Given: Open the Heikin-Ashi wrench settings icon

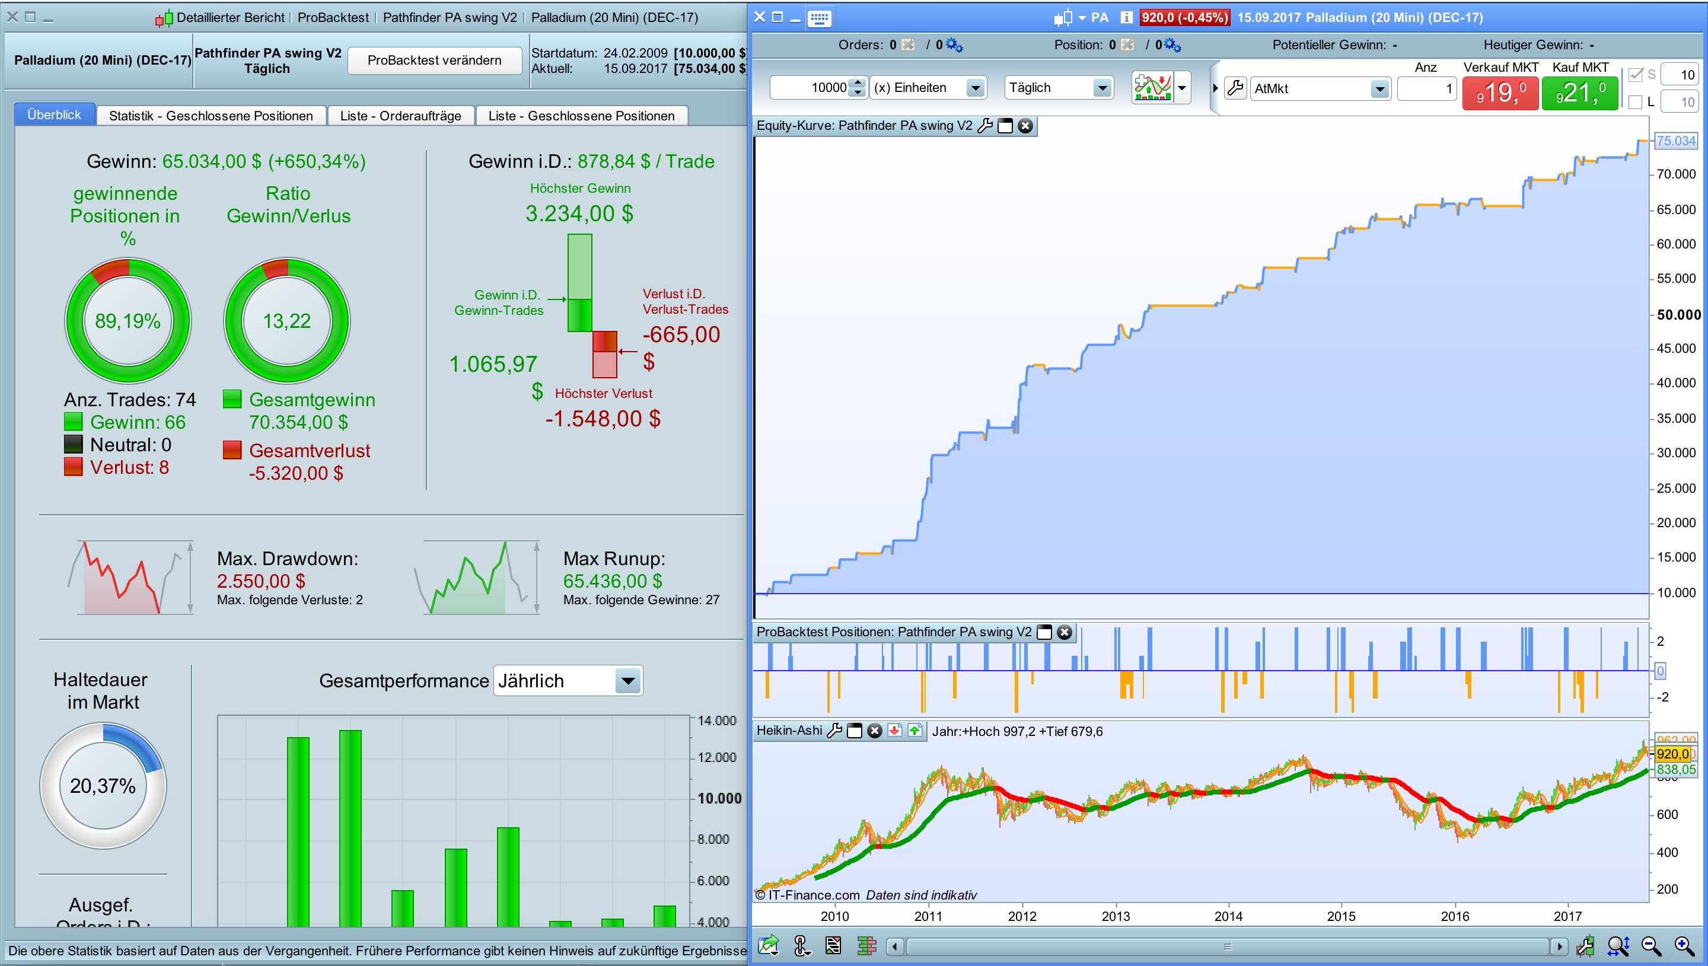Looking at the screenshot, I should (834, 731).
